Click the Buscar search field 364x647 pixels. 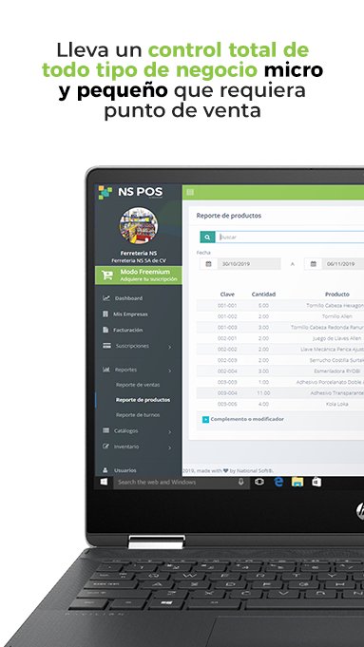coord(290,237)
